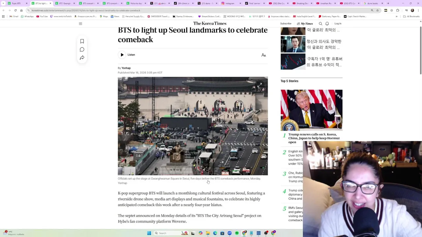This screenshot has height=237, width=422.
Task: Open the hamburger menu on Korea Times
Action: (80, 24)
